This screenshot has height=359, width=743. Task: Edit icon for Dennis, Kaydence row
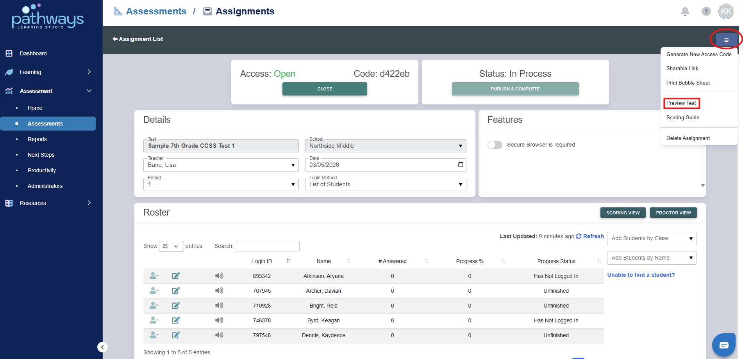tap(176, 335)
